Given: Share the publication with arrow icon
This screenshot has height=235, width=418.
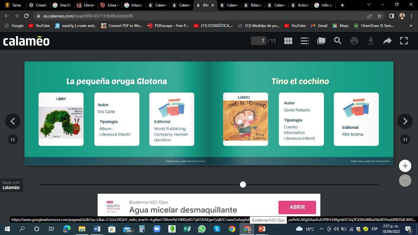Looking at the screenshot, I should (387, 41).
